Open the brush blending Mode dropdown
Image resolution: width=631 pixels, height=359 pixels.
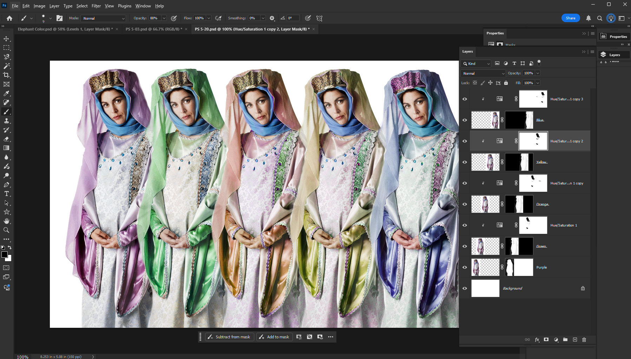(x=103, y=18)
